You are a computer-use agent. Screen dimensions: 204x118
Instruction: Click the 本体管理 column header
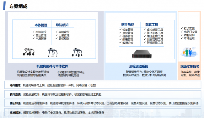click(x=41, y=25)
